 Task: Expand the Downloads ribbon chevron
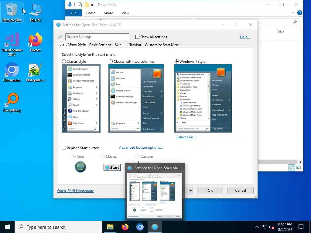click(x=293, y=13)
